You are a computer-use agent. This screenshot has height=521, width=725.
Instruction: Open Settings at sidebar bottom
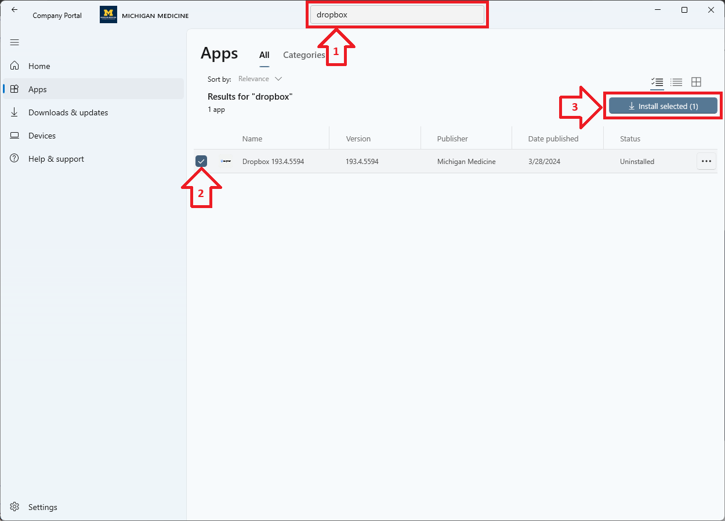pyautogui.click(x=42, y=507)
